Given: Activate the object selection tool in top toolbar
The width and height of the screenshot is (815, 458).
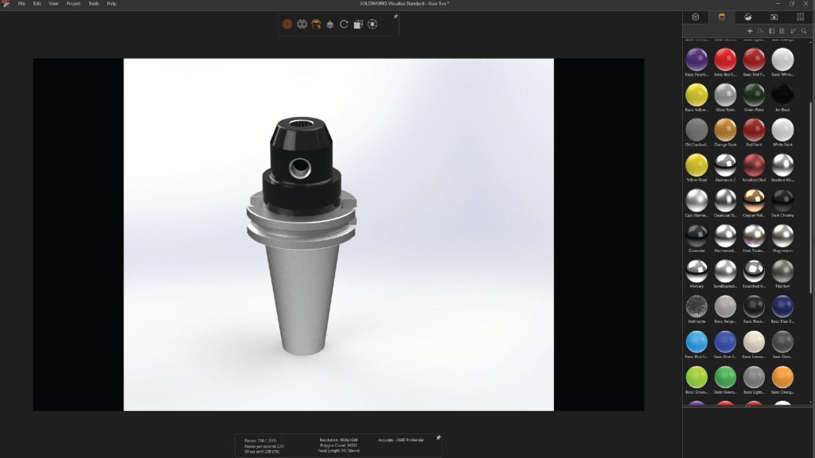Looking at the screenshot, I should pyautogui.click(x=287, y=25).
